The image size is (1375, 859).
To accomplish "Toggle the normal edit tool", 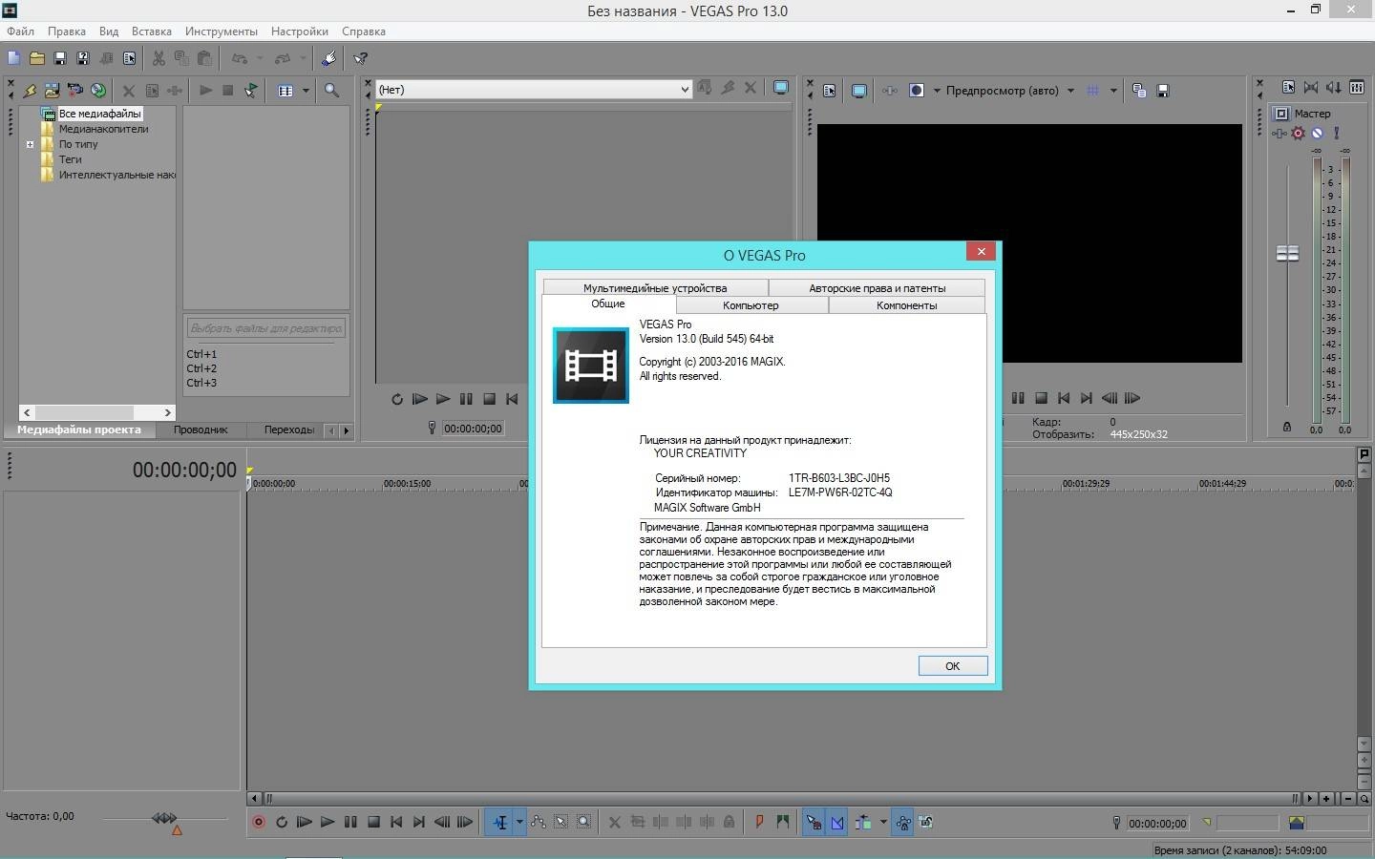I will coord(499,822).
